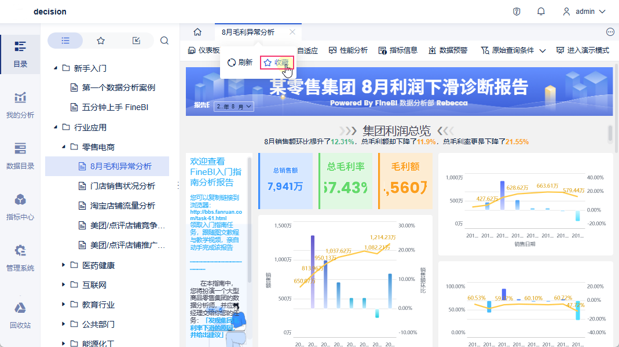Collapse the 新手入门 folder

pos(56,68)
